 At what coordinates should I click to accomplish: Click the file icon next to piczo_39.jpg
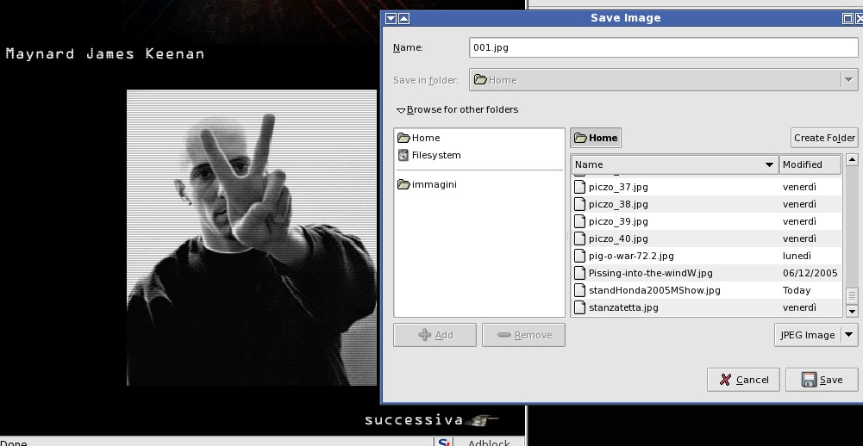pyautogui.click(x=579, y=221)
